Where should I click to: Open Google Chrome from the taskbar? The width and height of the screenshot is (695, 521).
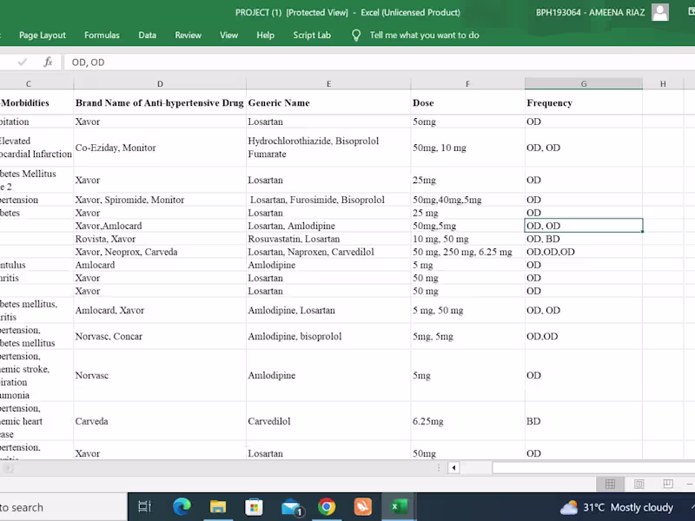(x=327, y=507)
